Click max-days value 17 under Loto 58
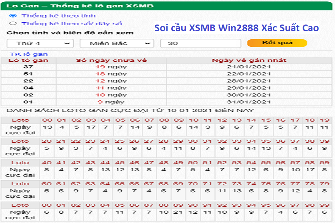 [x=310, y=169]
